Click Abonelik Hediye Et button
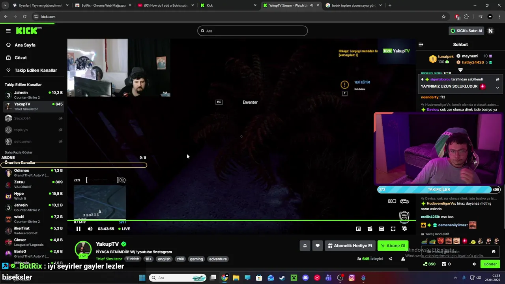The image size is (505, 284). 350,246
